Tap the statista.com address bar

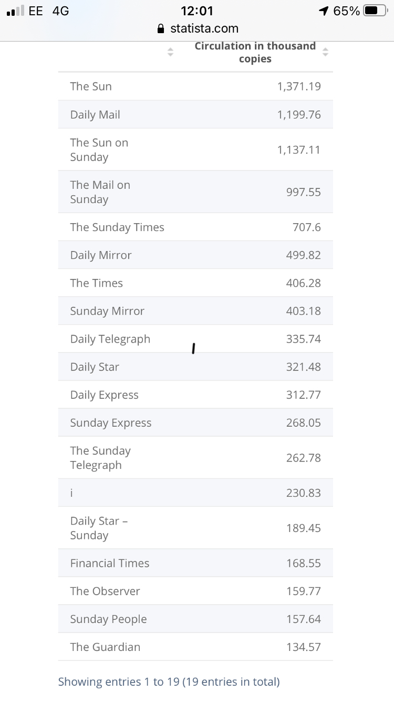tap(204, 29)
